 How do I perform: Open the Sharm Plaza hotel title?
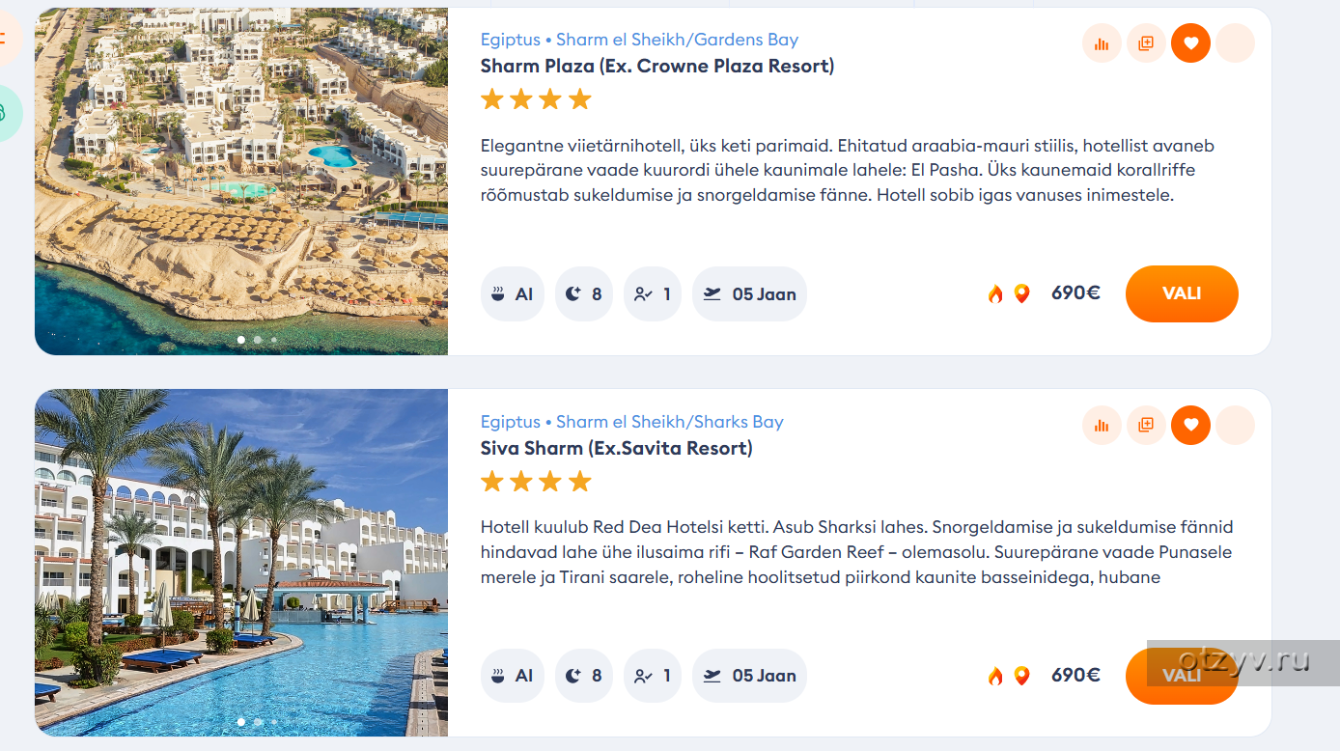(656, 67)
